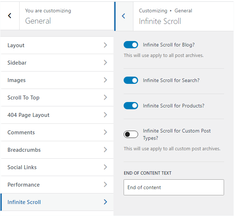Image resolution: width=236 pixels, height=216 pixels.
Task: Select the active Infinite Scroll menu item
Action: point(54,202)
